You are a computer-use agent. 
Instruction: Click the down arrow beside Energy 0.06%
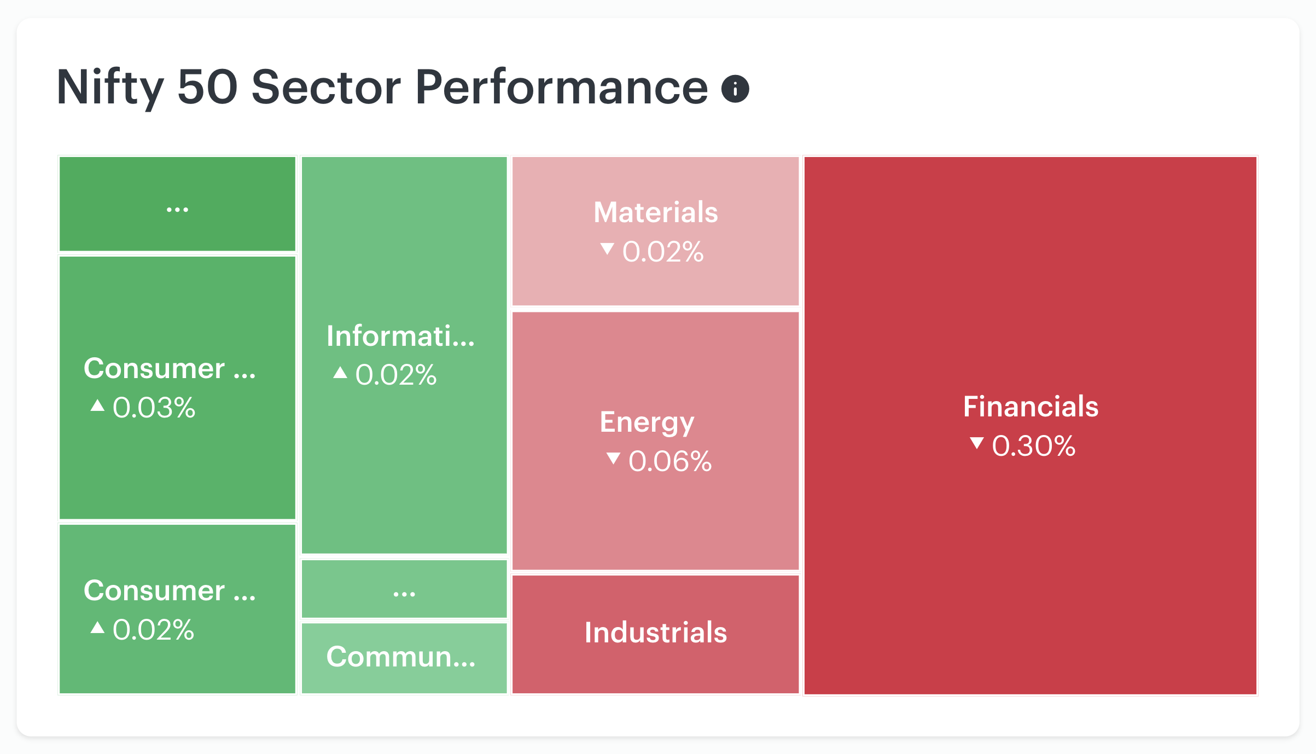click(614, 458)
